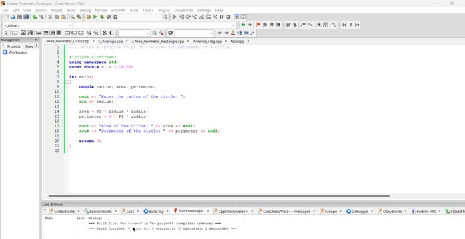Click the yellow gear Build icon

pyautogui.click(x=89, y=17)
